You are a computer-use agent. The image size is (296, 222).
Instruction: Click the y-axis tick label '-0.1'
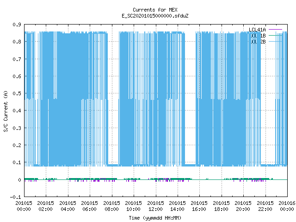tap(15, 197)
